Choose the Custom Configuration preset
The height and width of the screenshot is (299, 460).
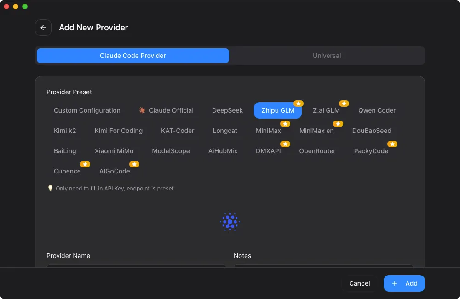(x=87, y=110)
